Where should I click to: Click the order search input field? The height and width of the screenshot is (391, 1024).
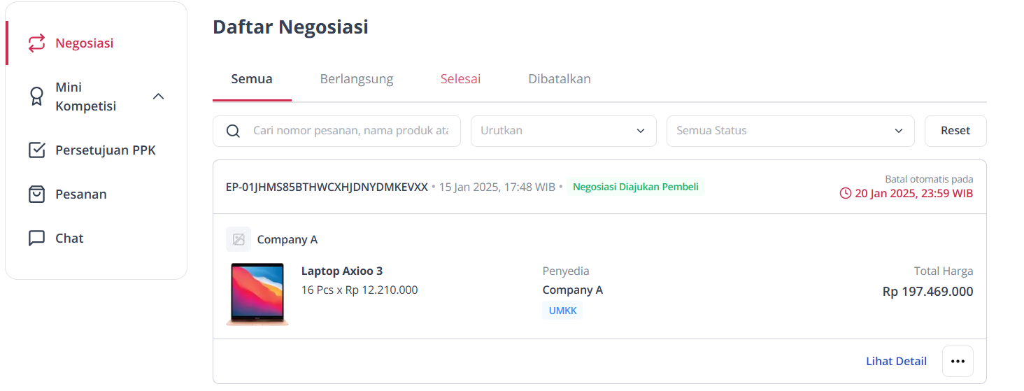click(336, 131)
